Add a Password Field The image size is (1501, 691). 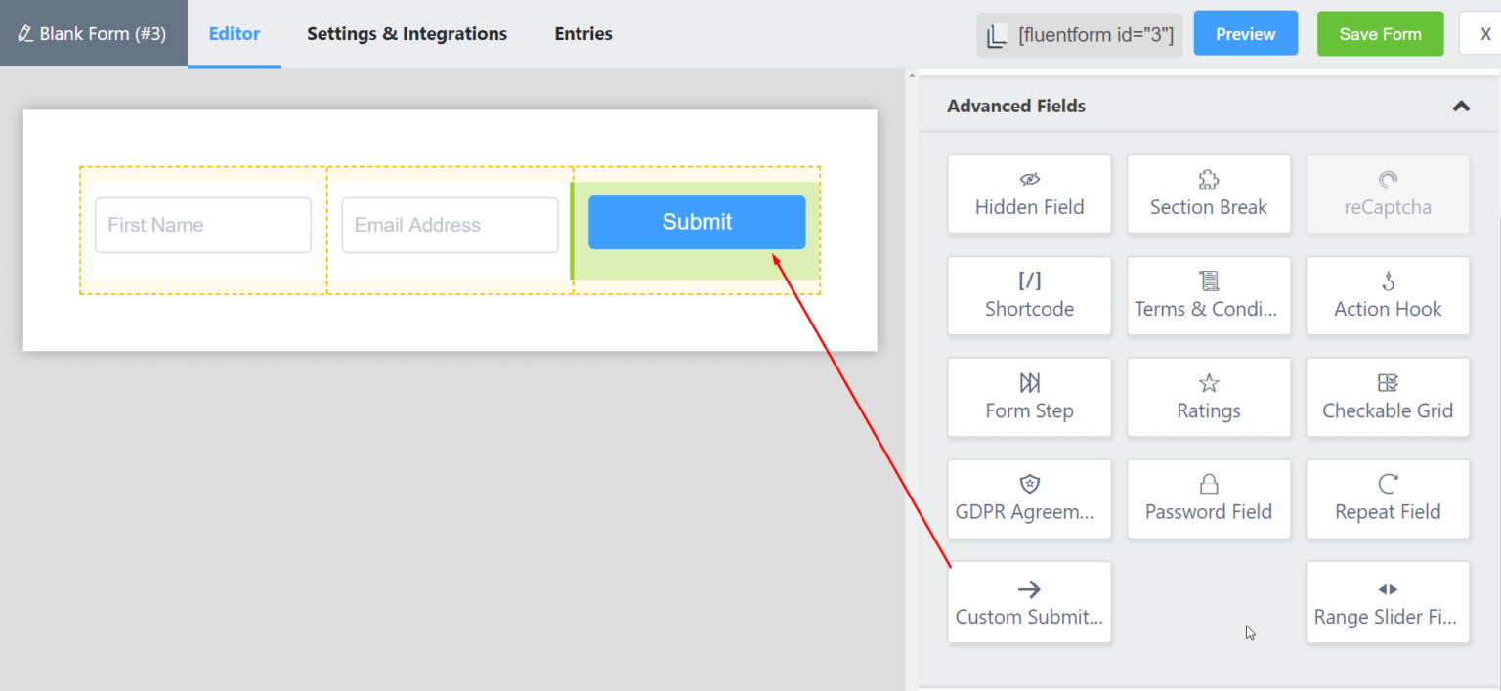(1209, 498)
